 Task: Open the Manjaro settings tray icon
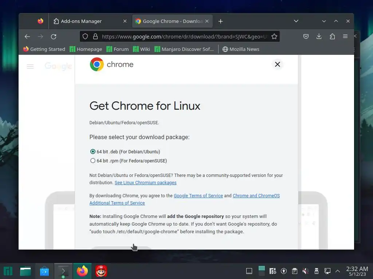point(272,271)
